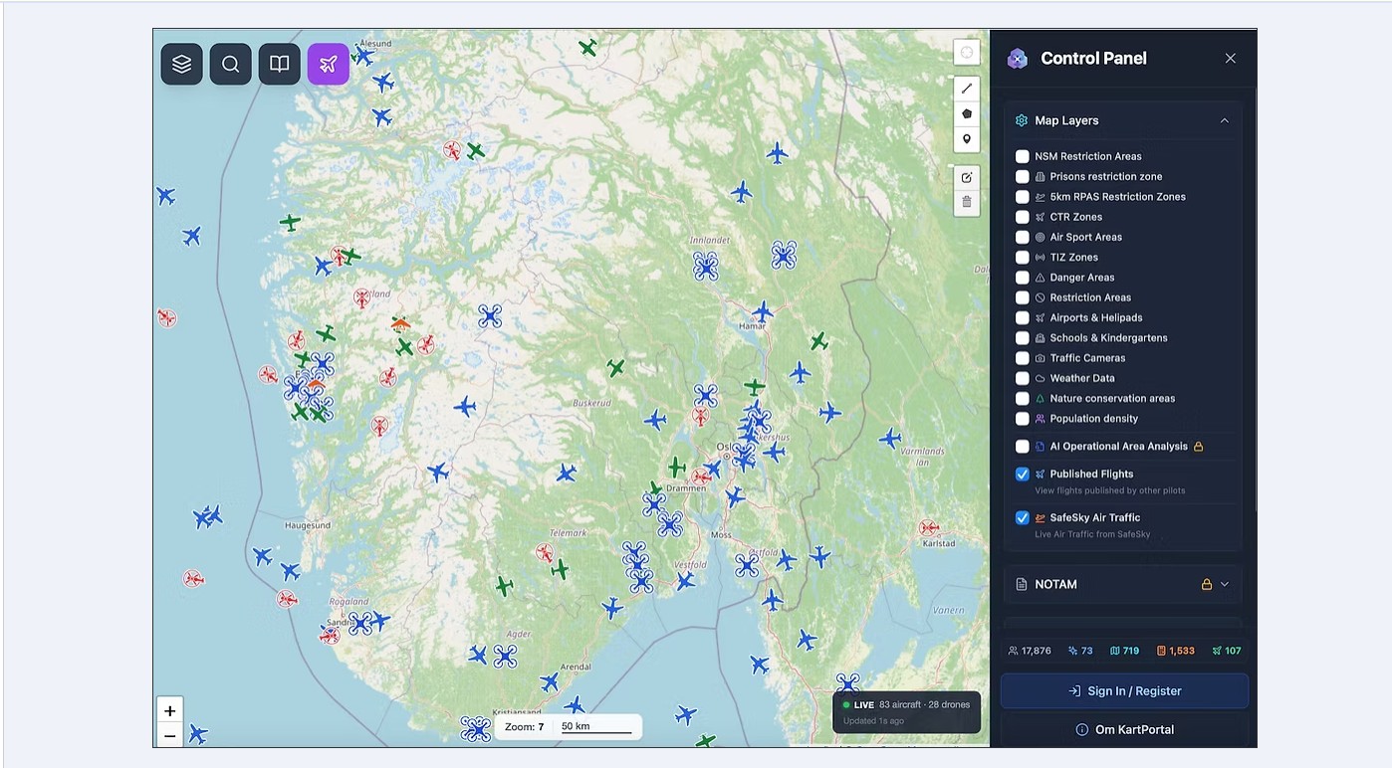Enable Restriction Areas layer checkbox
1392x768 pixels.
(x=1023, y=297)
